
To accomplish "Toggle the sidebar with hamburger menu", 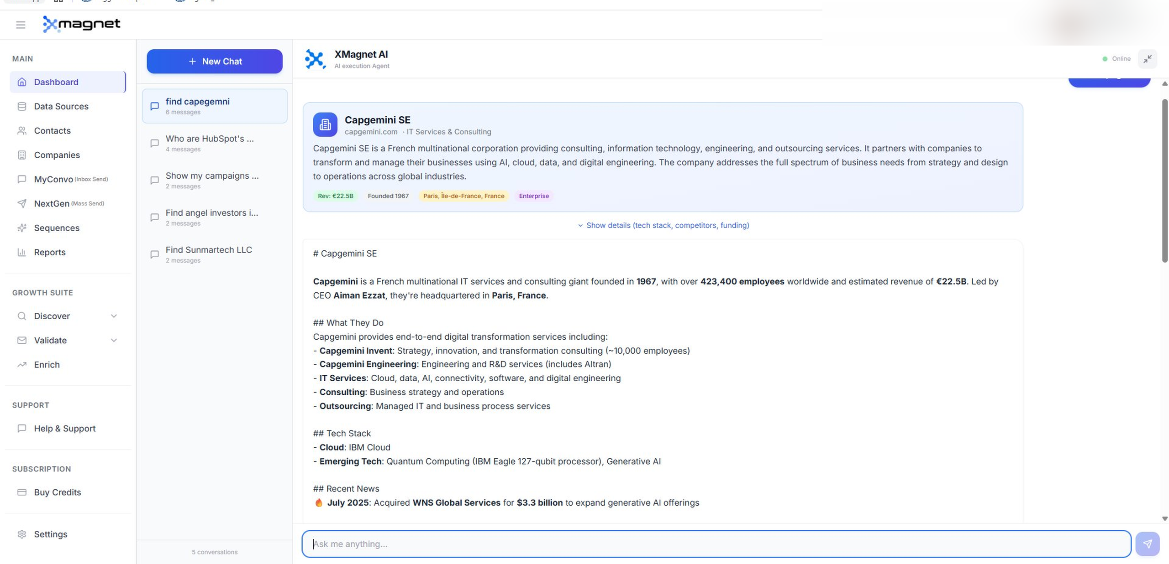I will [20, 25].
